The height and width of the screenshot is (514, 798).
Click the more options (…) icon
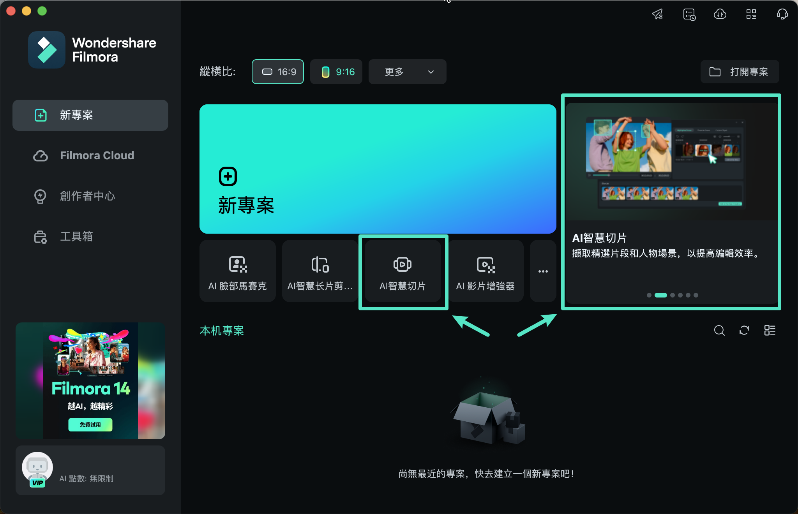pyautogui.click(x=542, y=271)
